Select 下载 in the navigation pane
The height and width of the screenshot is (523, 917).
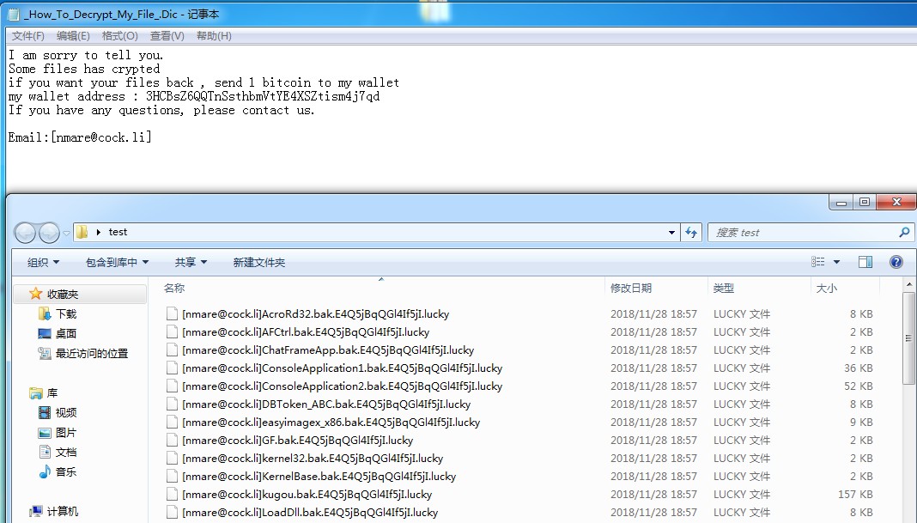pos(66,313)
